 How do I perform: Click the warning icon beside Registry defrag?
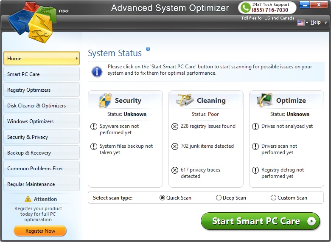(255, 170)
